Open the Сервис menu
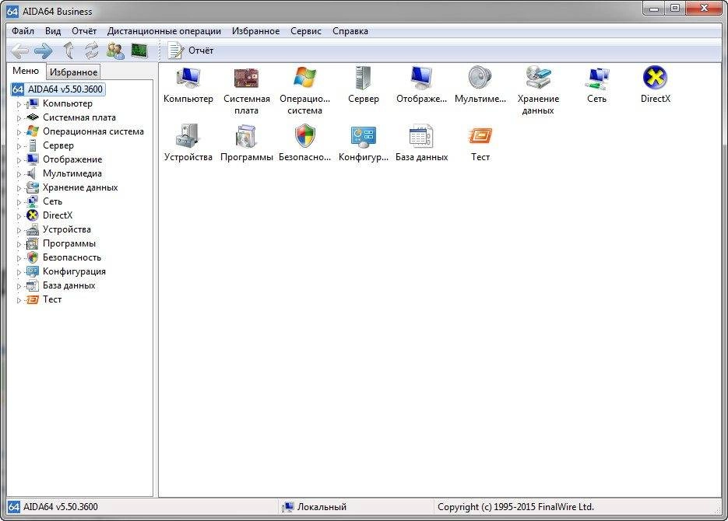This screenshot has width=728, height=521. 306,31
